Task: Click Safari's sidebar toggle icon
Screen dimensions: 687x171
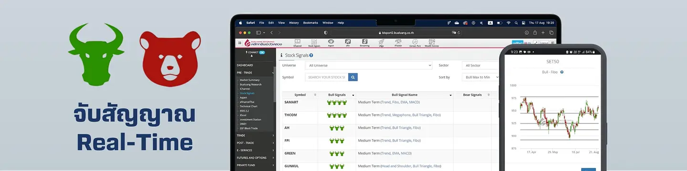Action: point(258,33)
